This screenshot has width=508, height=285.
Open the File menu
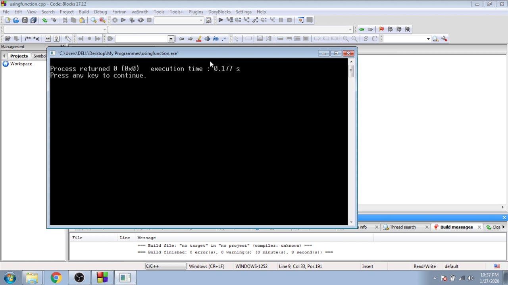coord(6,12)
